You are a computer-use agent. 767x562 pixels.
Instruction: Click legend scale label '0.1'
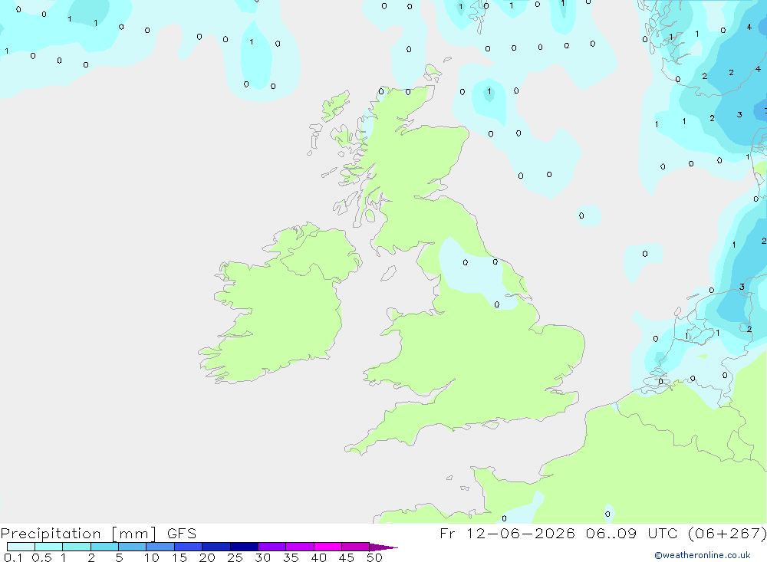point(13,557)
